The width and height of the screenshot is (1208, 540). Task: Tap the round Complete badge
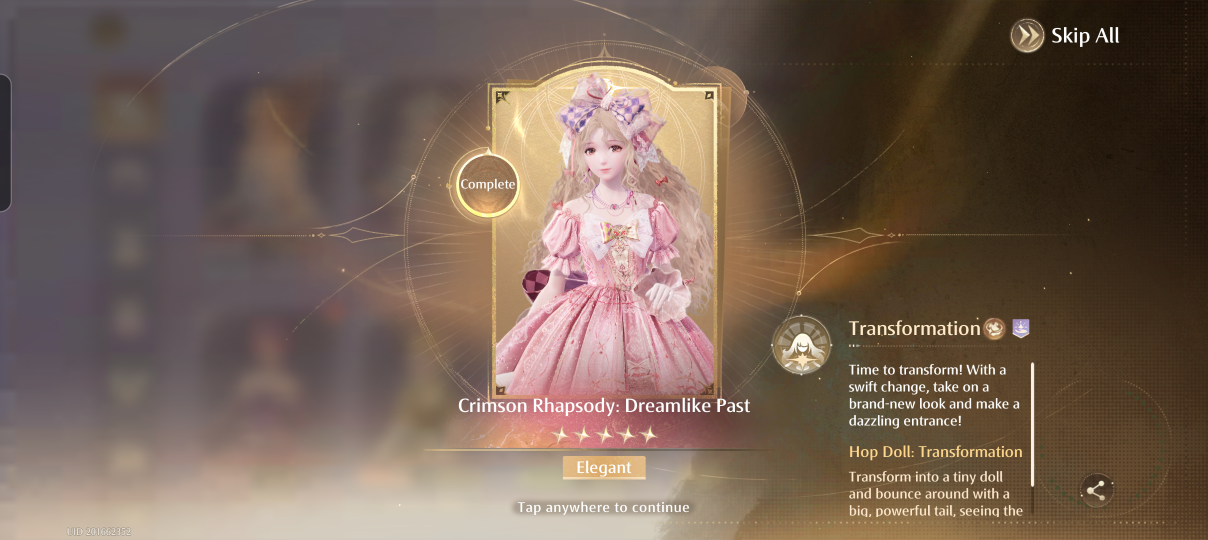coord(487,184)
